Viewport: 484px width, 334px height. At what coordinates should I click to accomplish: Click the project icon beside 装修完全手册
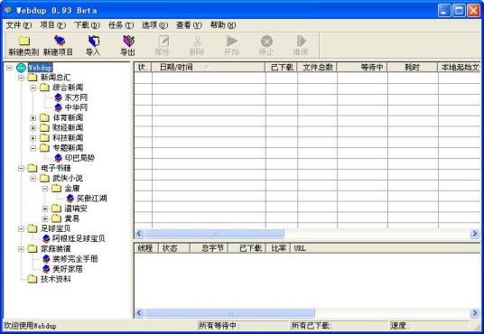[x=46, y=259]
